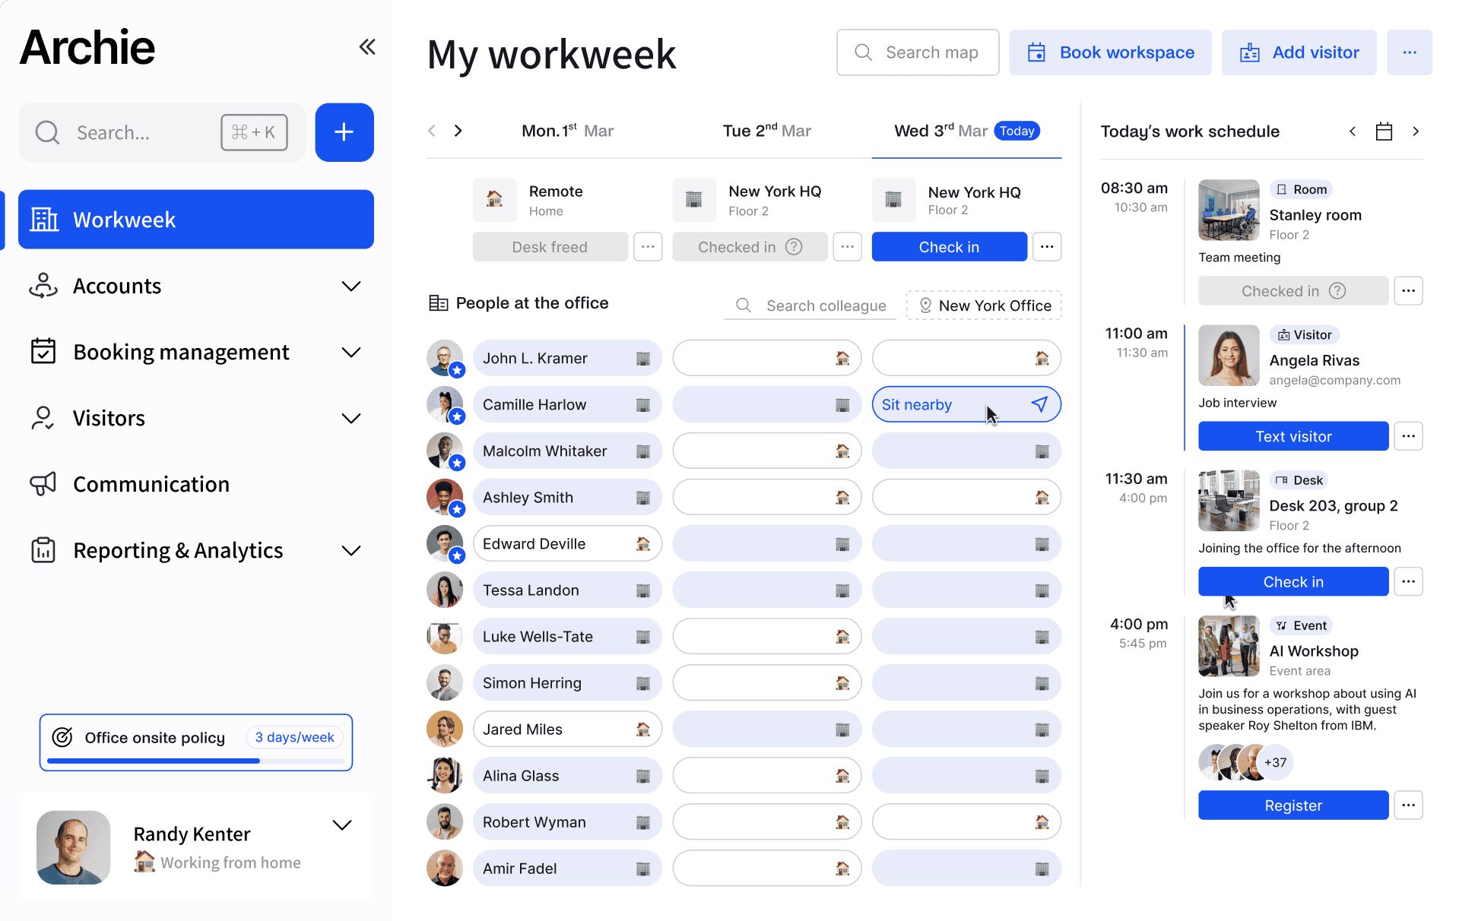Open Randy Kenter's profile dropdown
Screen dimensions: 1478x921
(x=342, y=825)
